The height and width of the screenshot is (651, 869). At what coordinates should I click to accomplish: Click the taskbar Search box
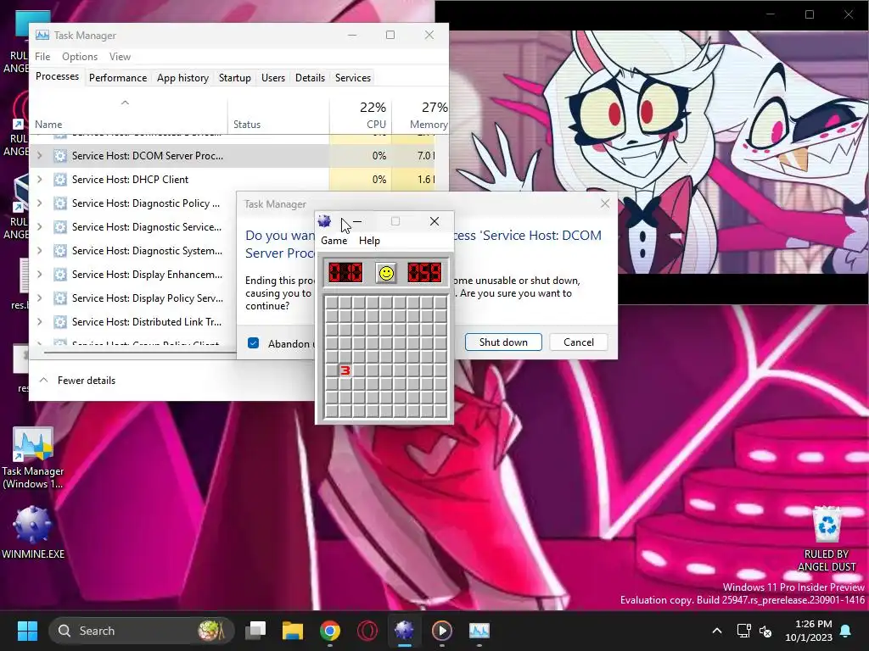(141, 631)
